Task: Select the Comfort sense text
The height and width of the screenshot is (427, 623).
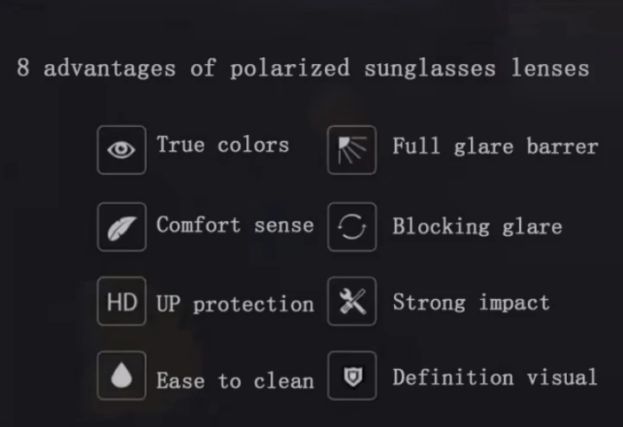Action: click(234, 225)
